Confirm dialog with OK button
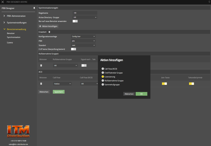211x146 pixels. click(141, 94)
